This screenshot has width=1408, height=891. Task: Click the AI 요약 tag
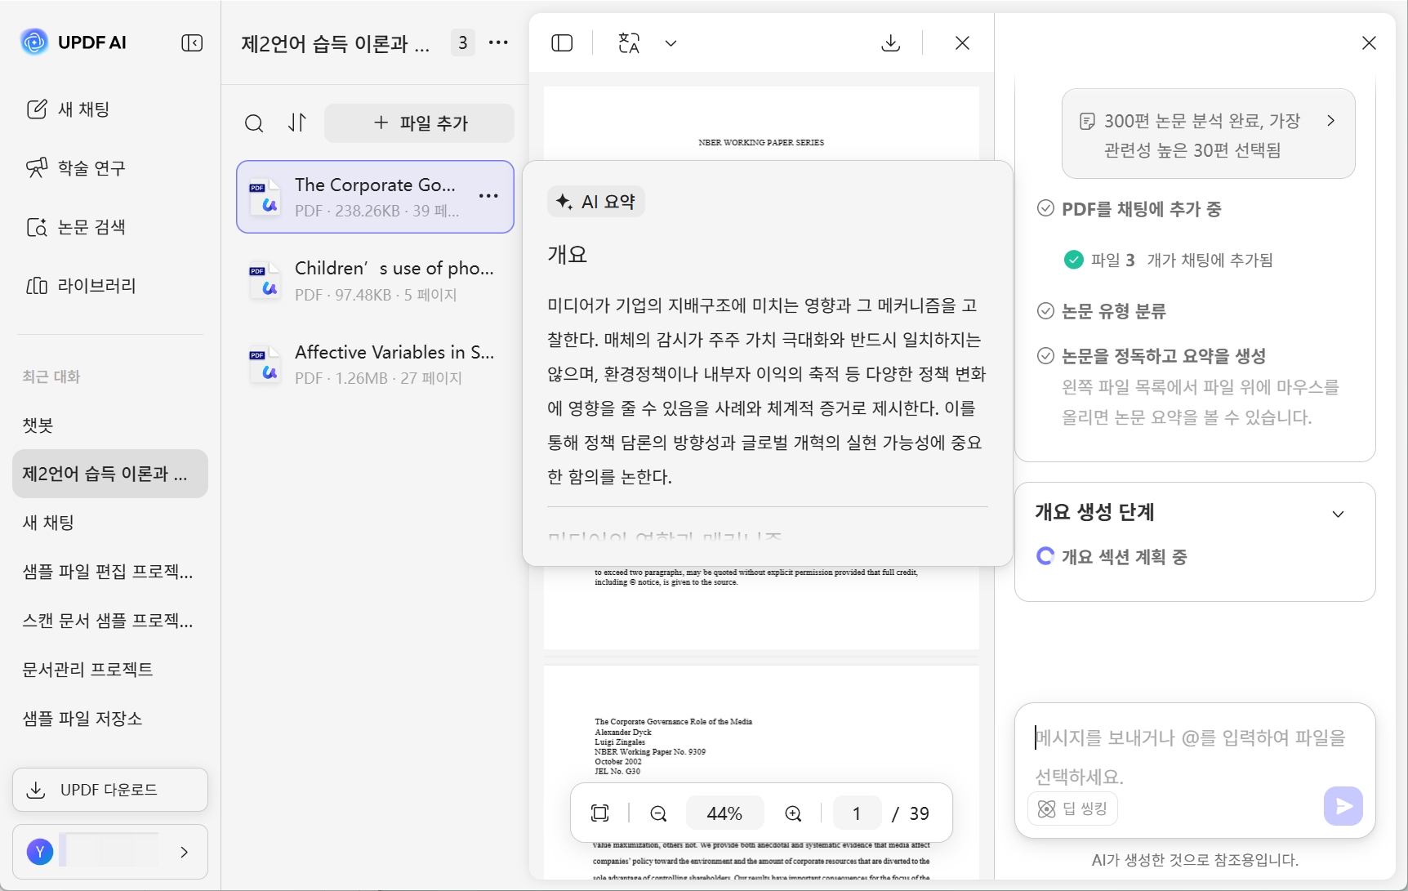coord(596,202)
